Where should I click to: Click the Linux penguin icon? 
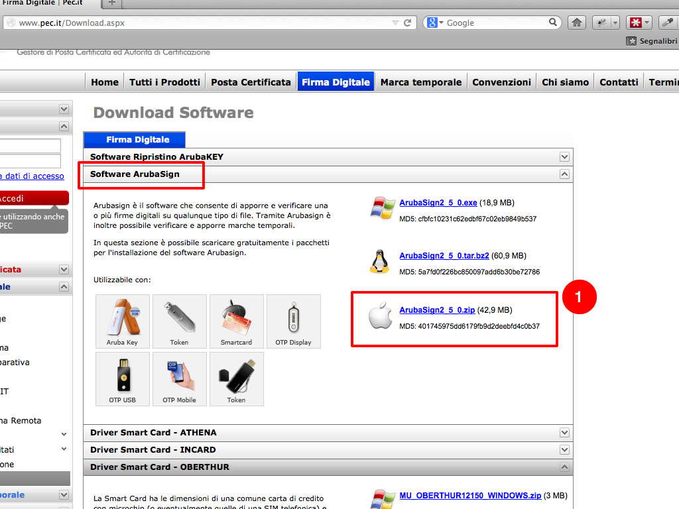point(380,261)
